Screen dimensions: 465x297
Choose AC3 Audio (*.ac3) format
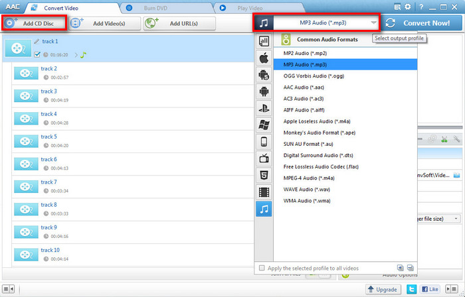(x=345, y=99)
